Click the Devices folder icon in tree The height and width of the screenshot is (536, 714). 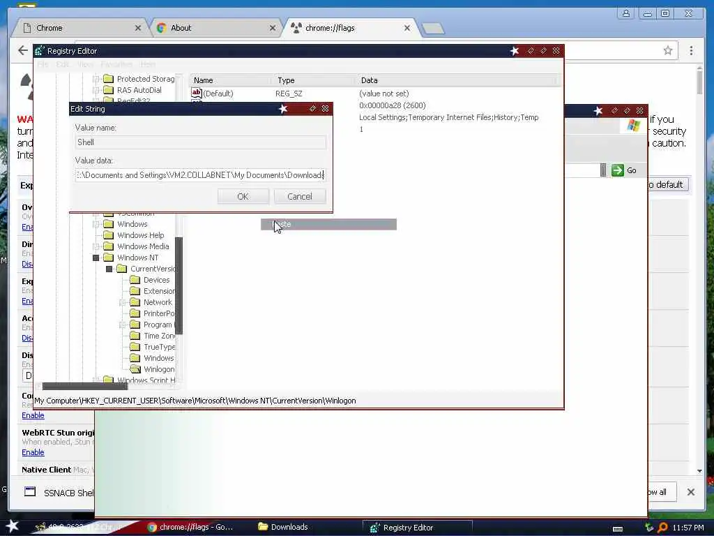[135, 280]
